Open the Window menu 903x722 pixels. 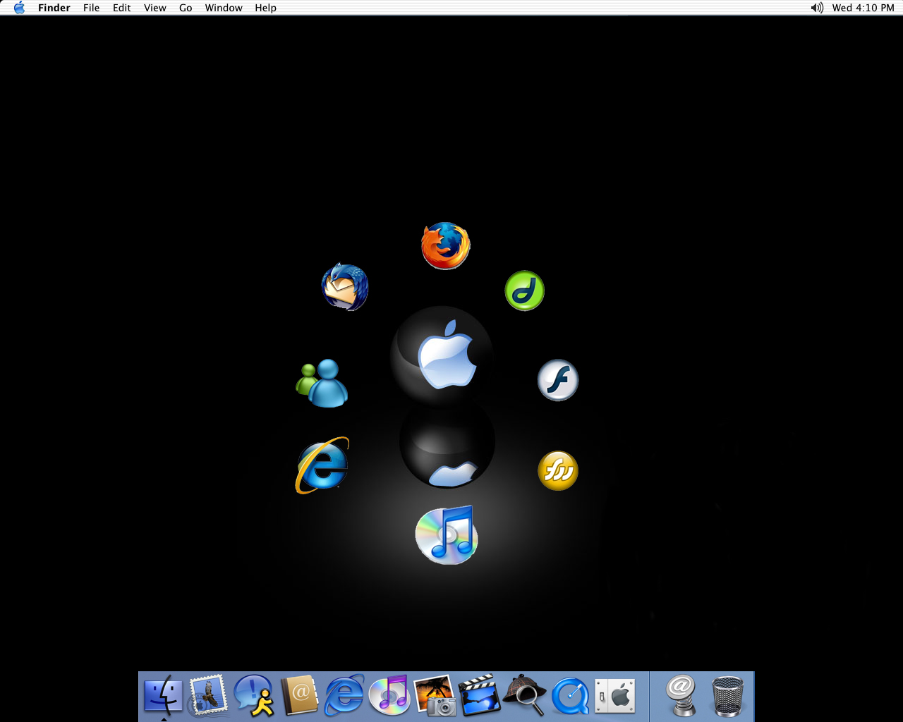pos(224,8)
